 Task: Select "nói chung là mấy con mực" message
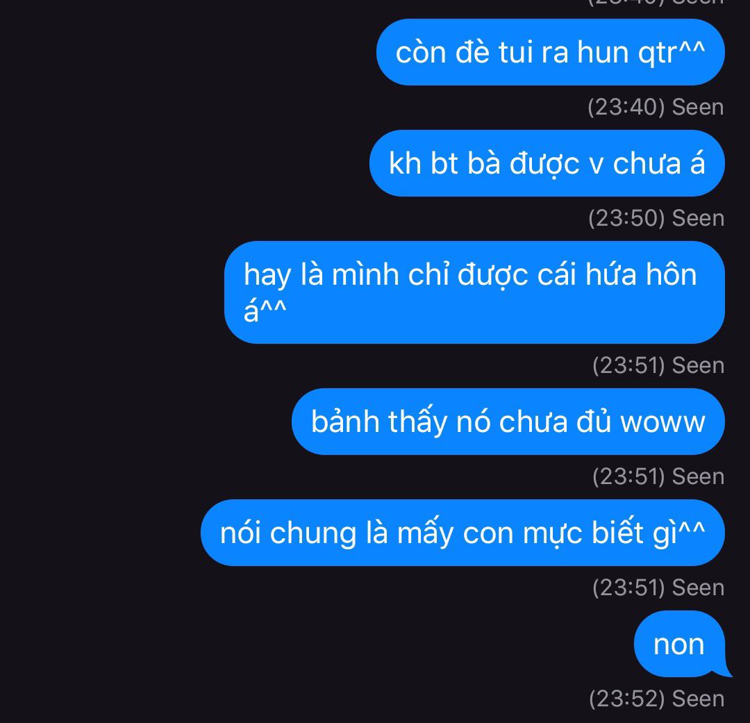(x=462, y=533)
